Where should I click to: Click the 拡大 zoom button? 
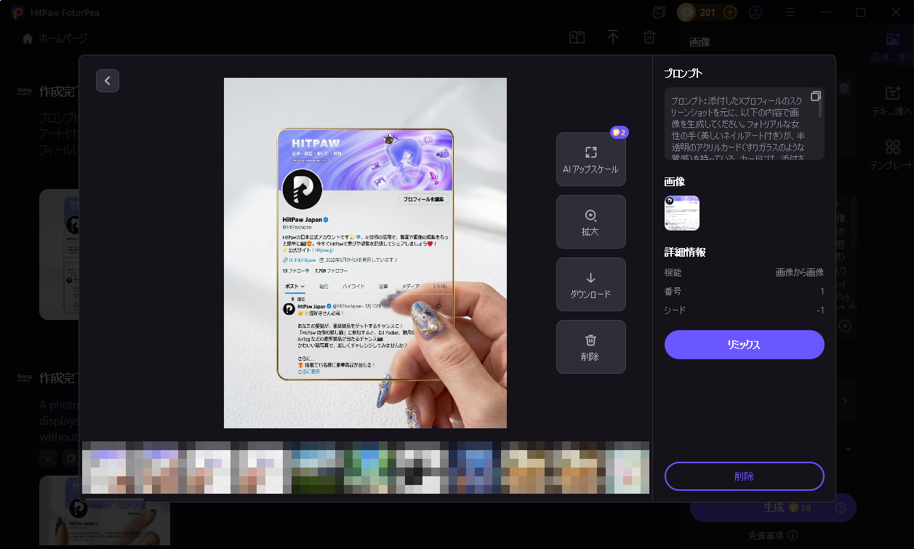(x=590, y=222)
